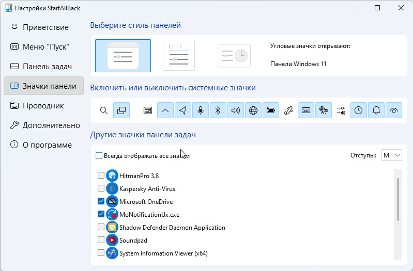The image size is (413, 271).
Task: Open the Приветствие section
Action: click(44, 27)
